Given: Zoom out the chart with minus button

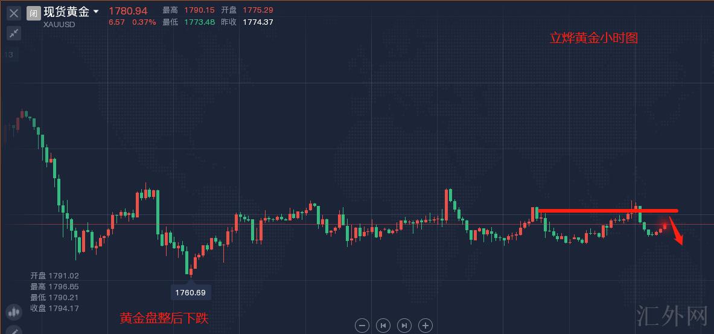Looking at the screenshot, I should [x=362, y=326].
